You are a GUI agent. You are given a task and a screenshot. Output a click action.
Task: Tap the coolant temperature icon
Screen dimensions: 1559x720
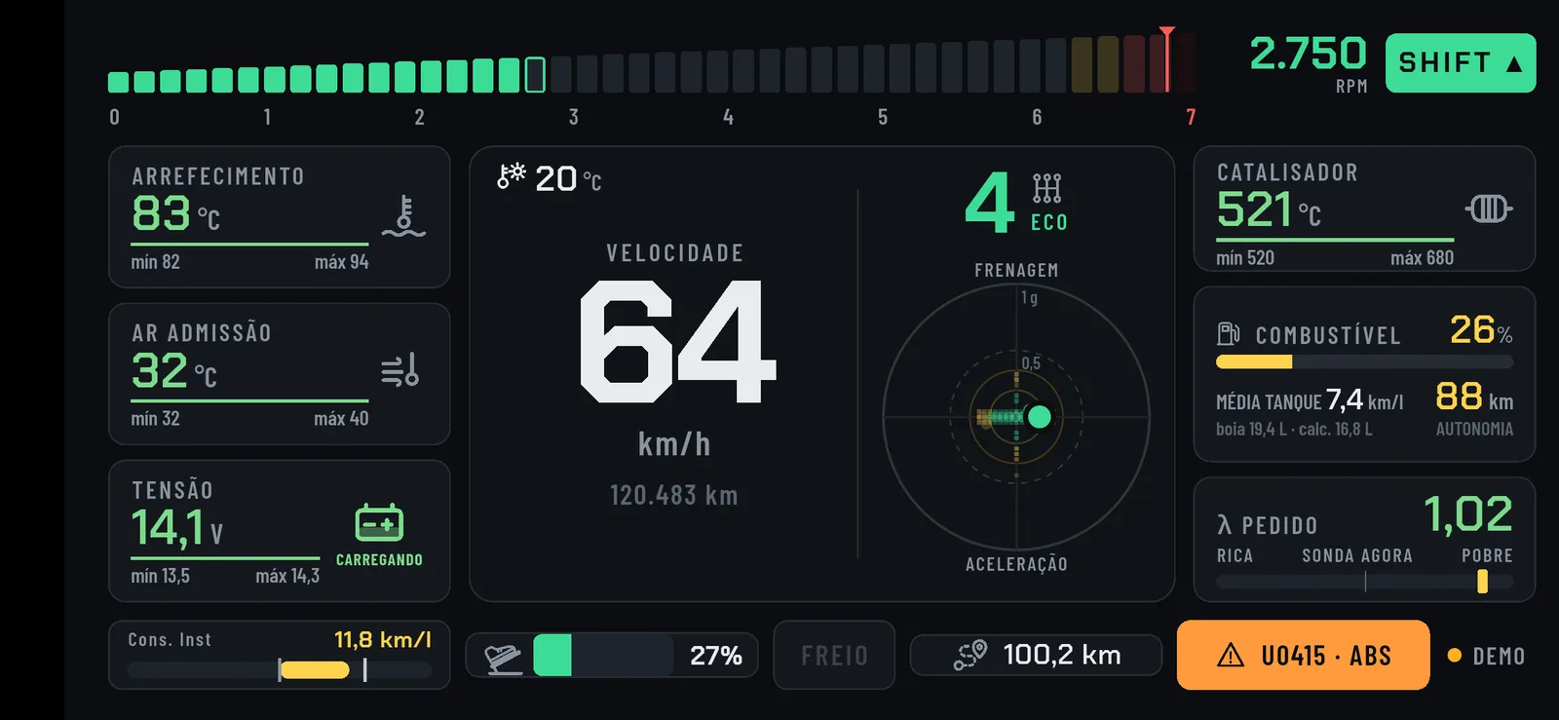[403, 216]
